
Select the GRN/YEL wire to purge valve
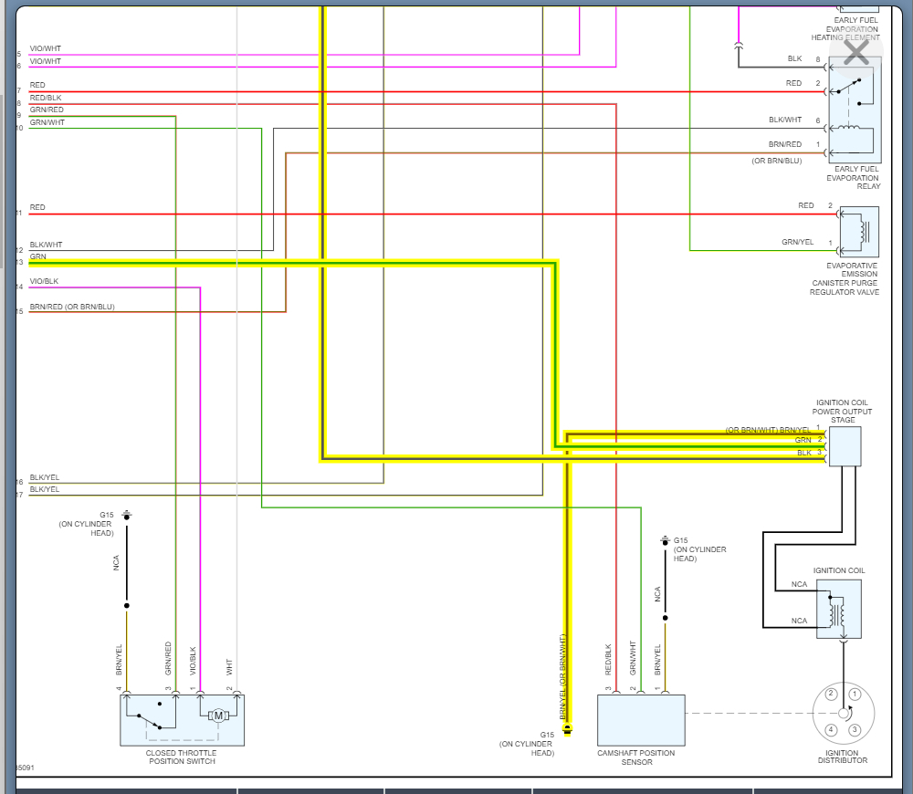click(x=762, y=250)
